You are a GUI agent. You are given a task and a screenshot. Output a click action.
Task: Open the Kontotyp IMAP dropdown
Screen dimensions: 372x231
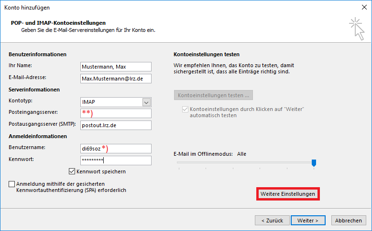146,102
